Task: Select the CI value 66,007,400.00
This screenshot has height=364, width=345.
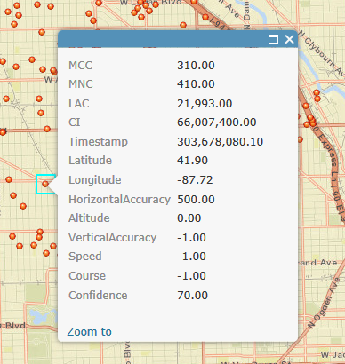Action: [x=217, y=123]
